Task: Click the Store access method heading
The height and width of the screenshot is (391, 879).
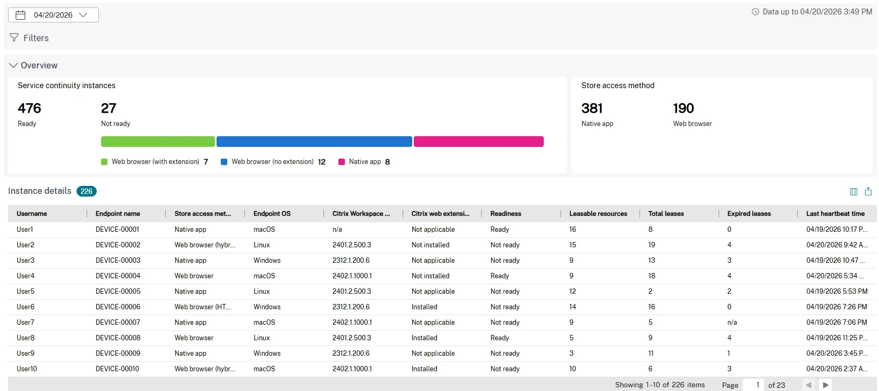Action: coord(618,85)
